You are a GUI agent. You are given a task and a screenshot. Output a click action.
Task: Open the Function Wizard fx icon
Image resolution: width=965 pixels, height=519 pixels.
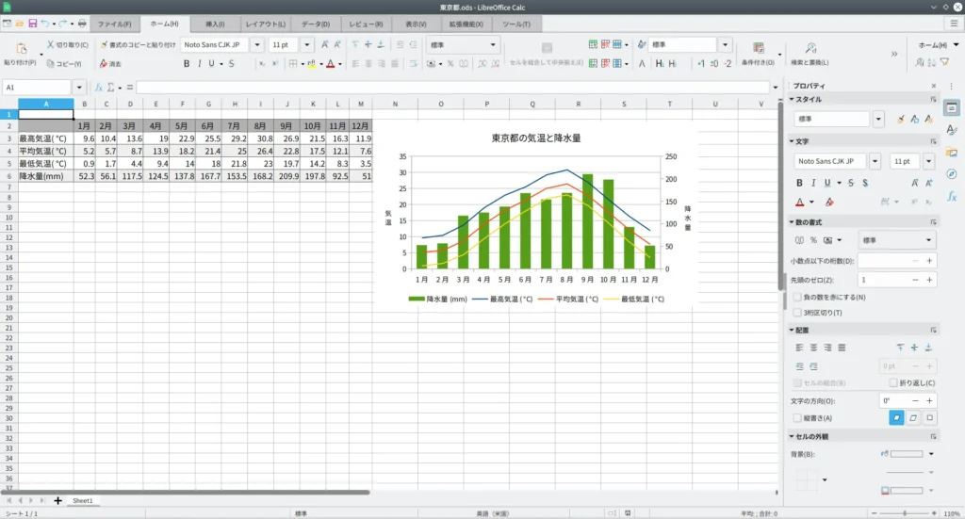click(98, 88)
